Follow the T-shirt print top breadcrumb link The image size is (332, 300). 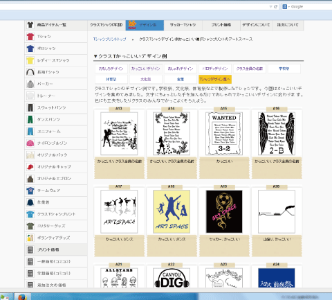pos(110,39)
